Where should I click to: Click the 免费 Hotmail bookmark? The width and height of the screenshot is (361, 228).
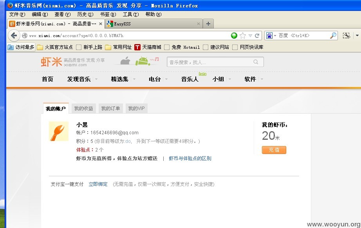pos(182,47)
